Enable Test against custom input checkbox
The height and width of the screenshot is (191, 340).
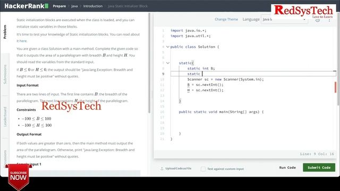(x=203, y=169)
